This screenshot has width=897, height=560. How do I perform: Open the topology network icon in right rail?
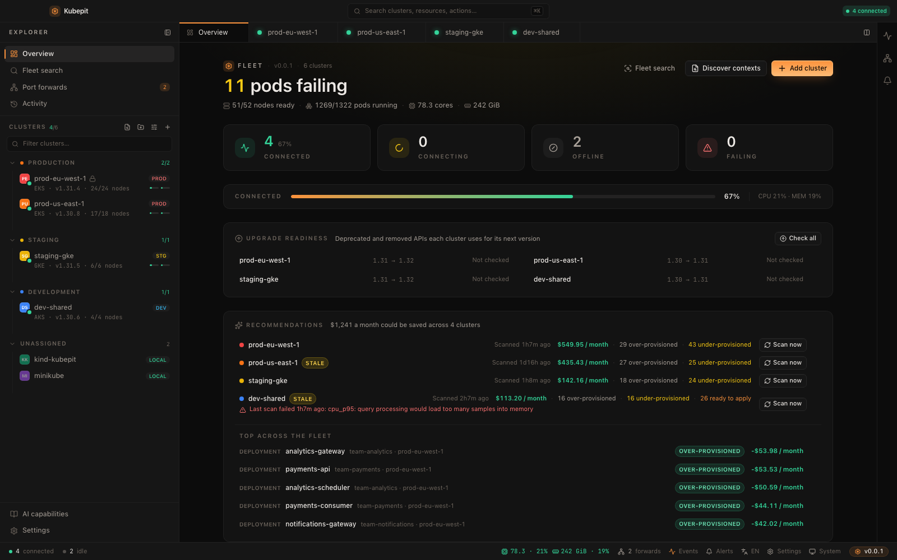[x=887, y=58]
